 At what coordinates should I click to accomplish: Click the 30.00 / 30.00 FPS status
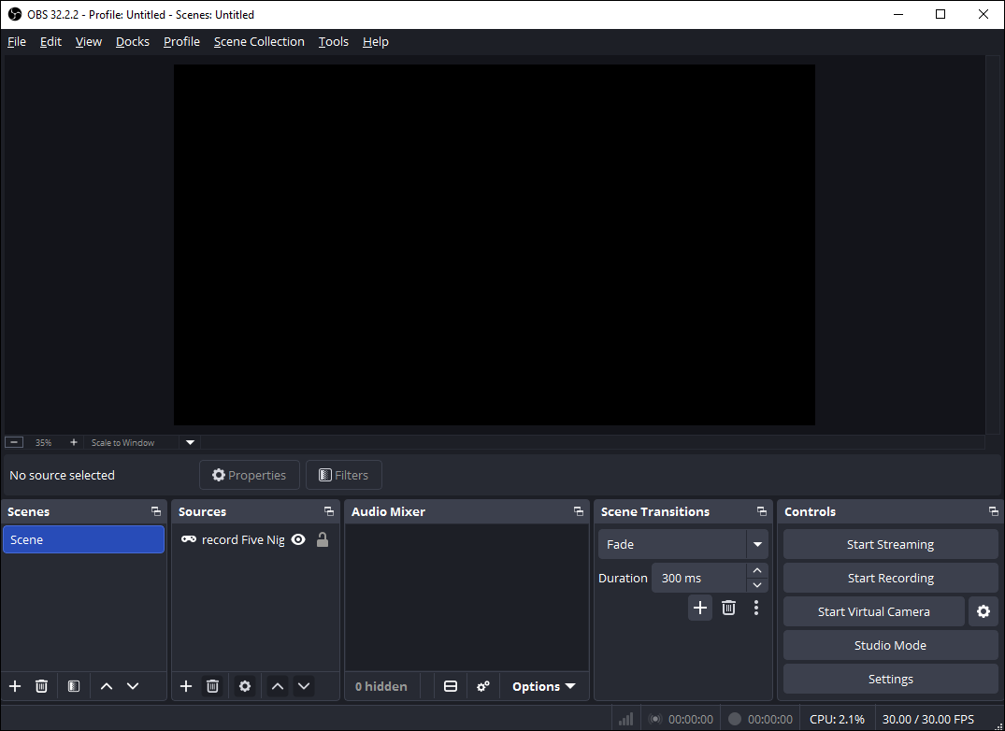[927, 719]
